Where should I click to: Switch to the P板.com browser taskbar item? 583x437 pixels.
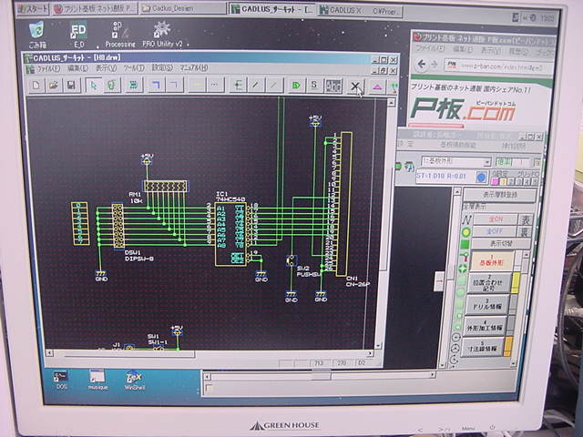[95, 9]
